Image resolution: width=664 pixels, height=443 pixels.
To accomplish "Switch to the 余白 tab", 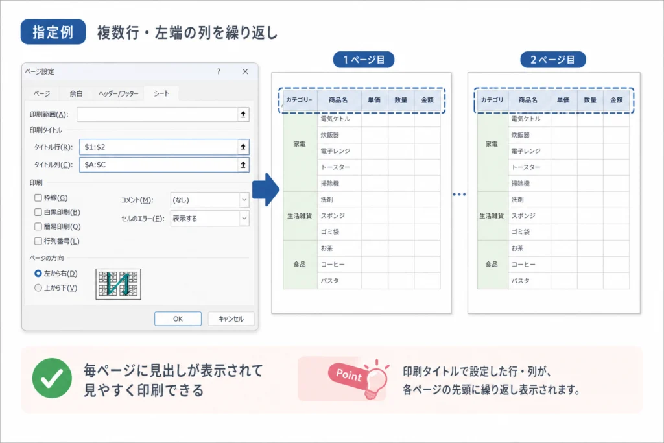I will [77, 93].
